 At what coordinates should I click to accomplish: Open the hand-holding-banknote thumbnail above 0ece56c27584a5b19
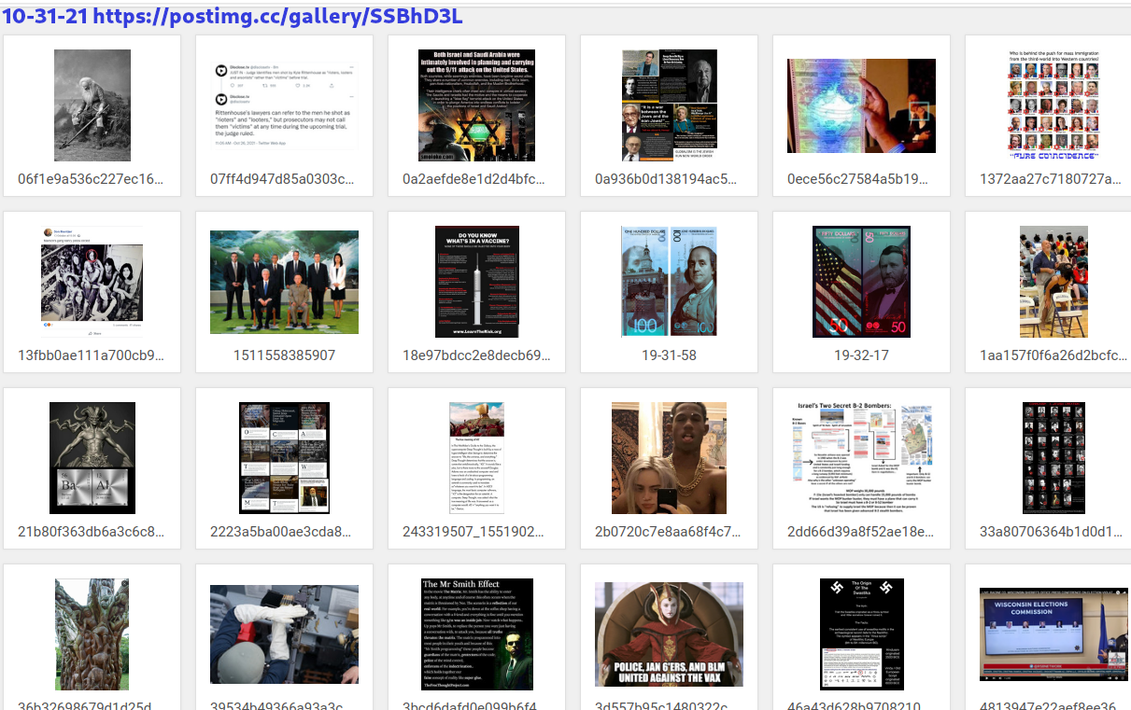pos(862,105)
